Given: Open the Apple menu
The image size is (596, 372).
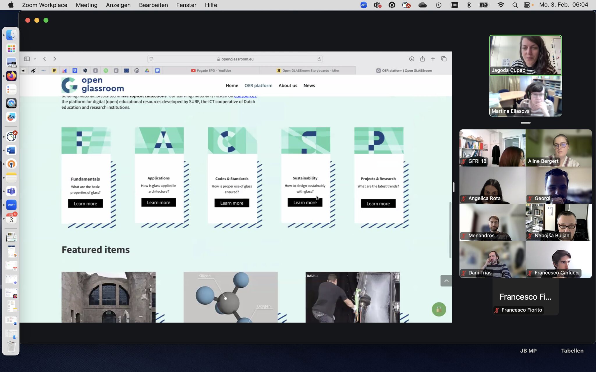Looking at the screenshot, I should pos(11,5).
